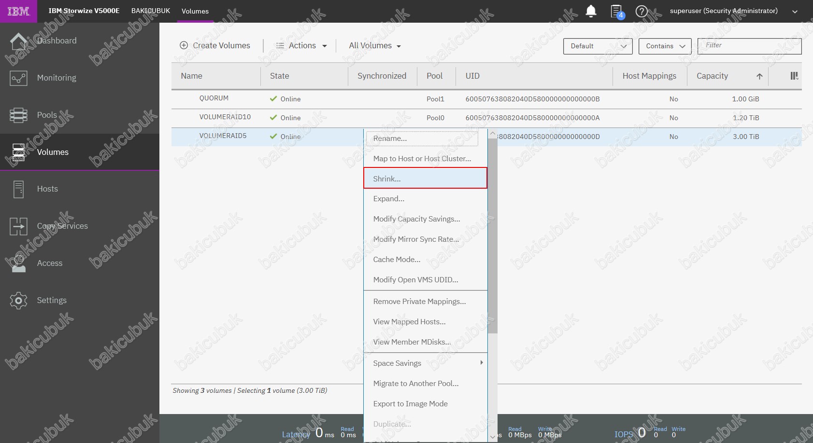Click the Monitoring graph icon
Image resolution: width=813 pixels, height=443 pixels.
coord(18,78)
